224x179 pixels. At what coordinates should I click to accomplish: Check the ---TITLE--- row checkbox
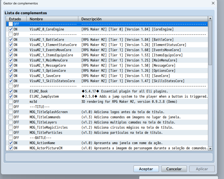tap(11, 107)
